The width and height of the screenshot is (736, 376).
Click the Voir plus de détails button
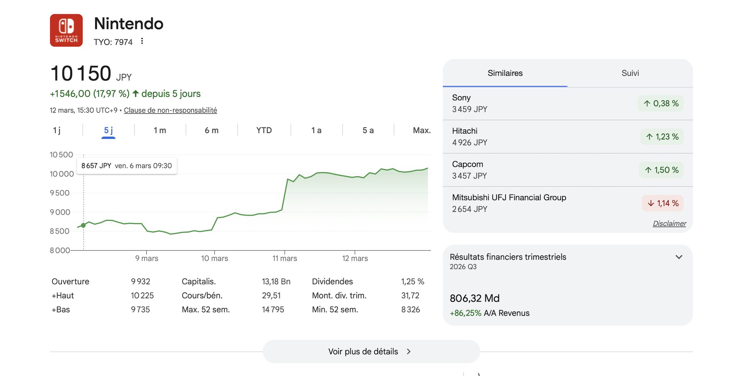pyautogui.click(x=363, y=351)
